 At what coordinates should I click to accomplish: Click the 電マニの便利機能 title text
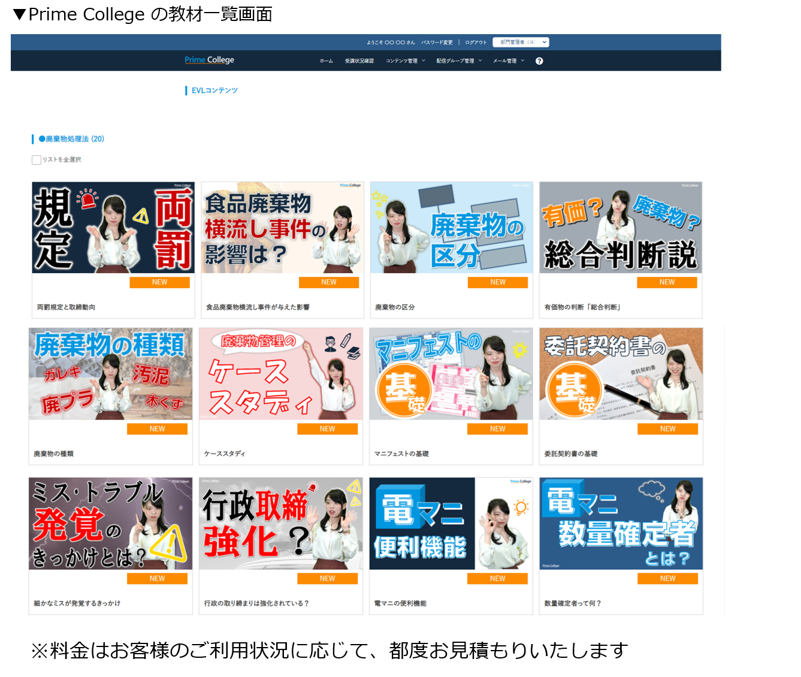[400, 604]
